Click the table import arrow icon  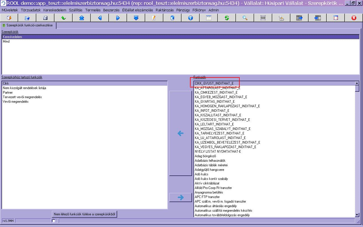[x=318, y=18]
